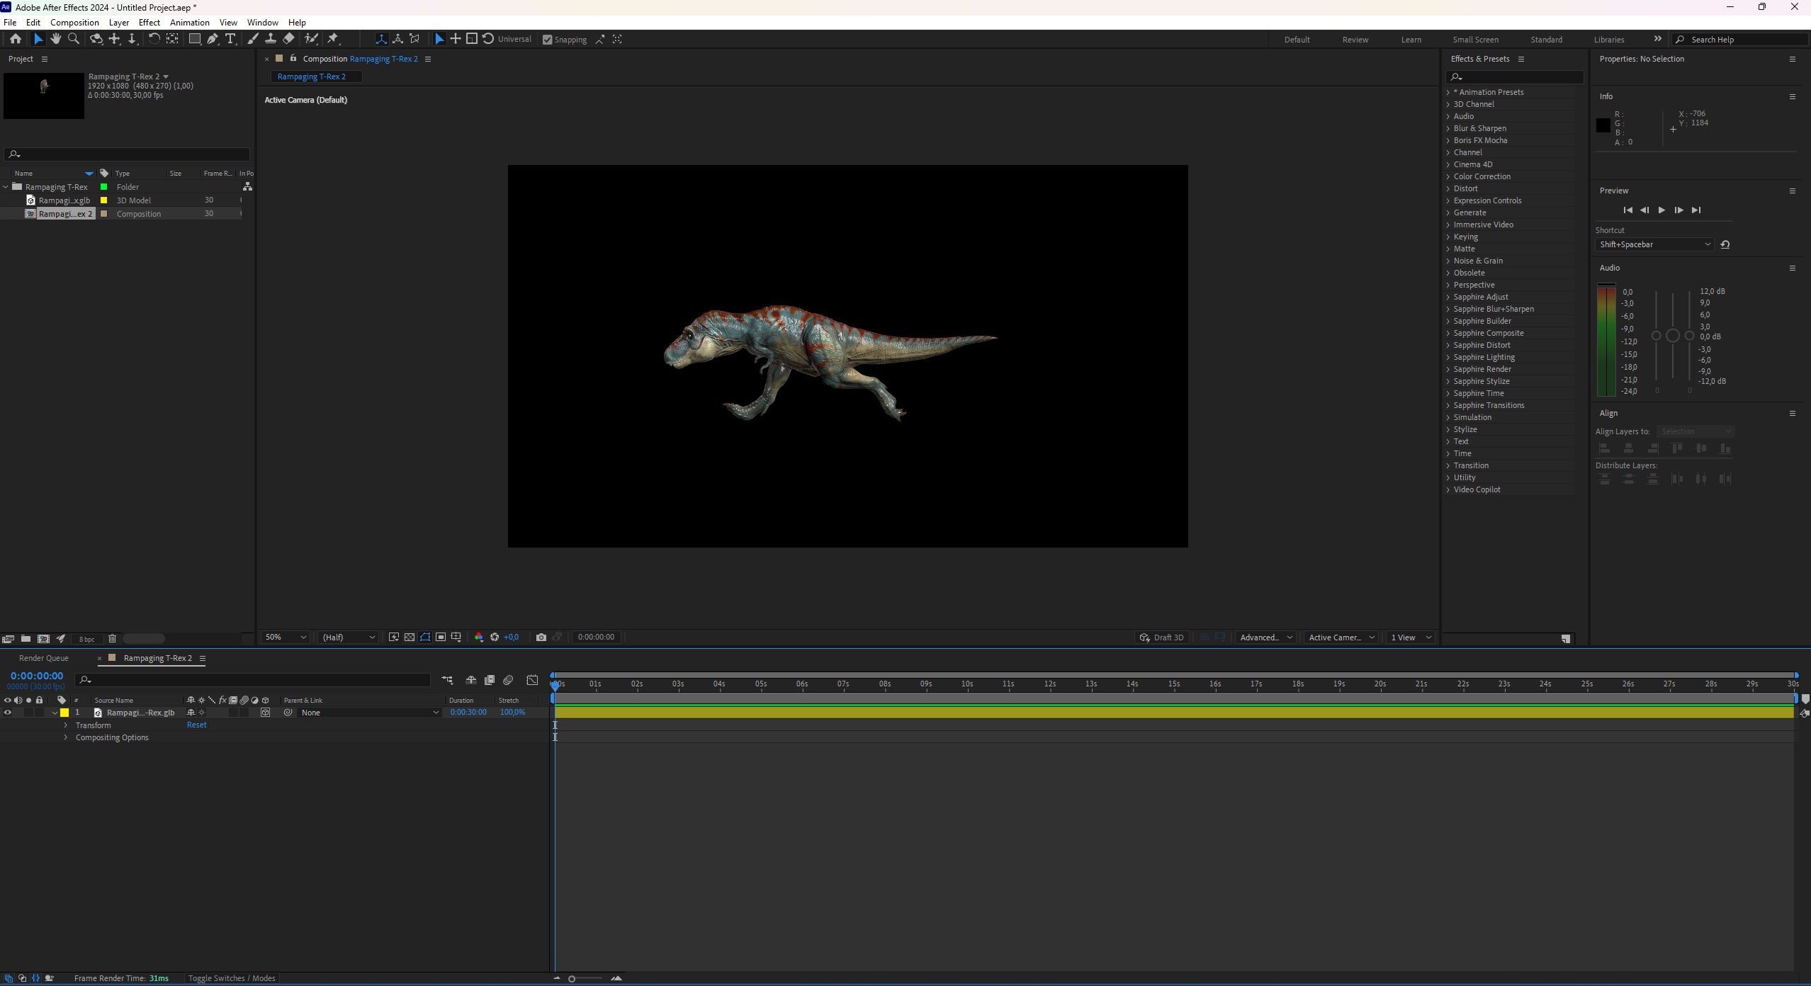Disable the Snapping checkbox
1811x986 pixels.
(546, 40)
